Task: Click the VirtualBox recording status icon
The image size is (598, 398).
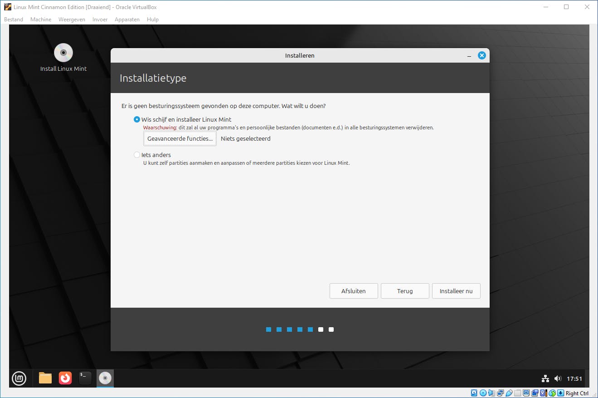Action: [x=535, y=393]
